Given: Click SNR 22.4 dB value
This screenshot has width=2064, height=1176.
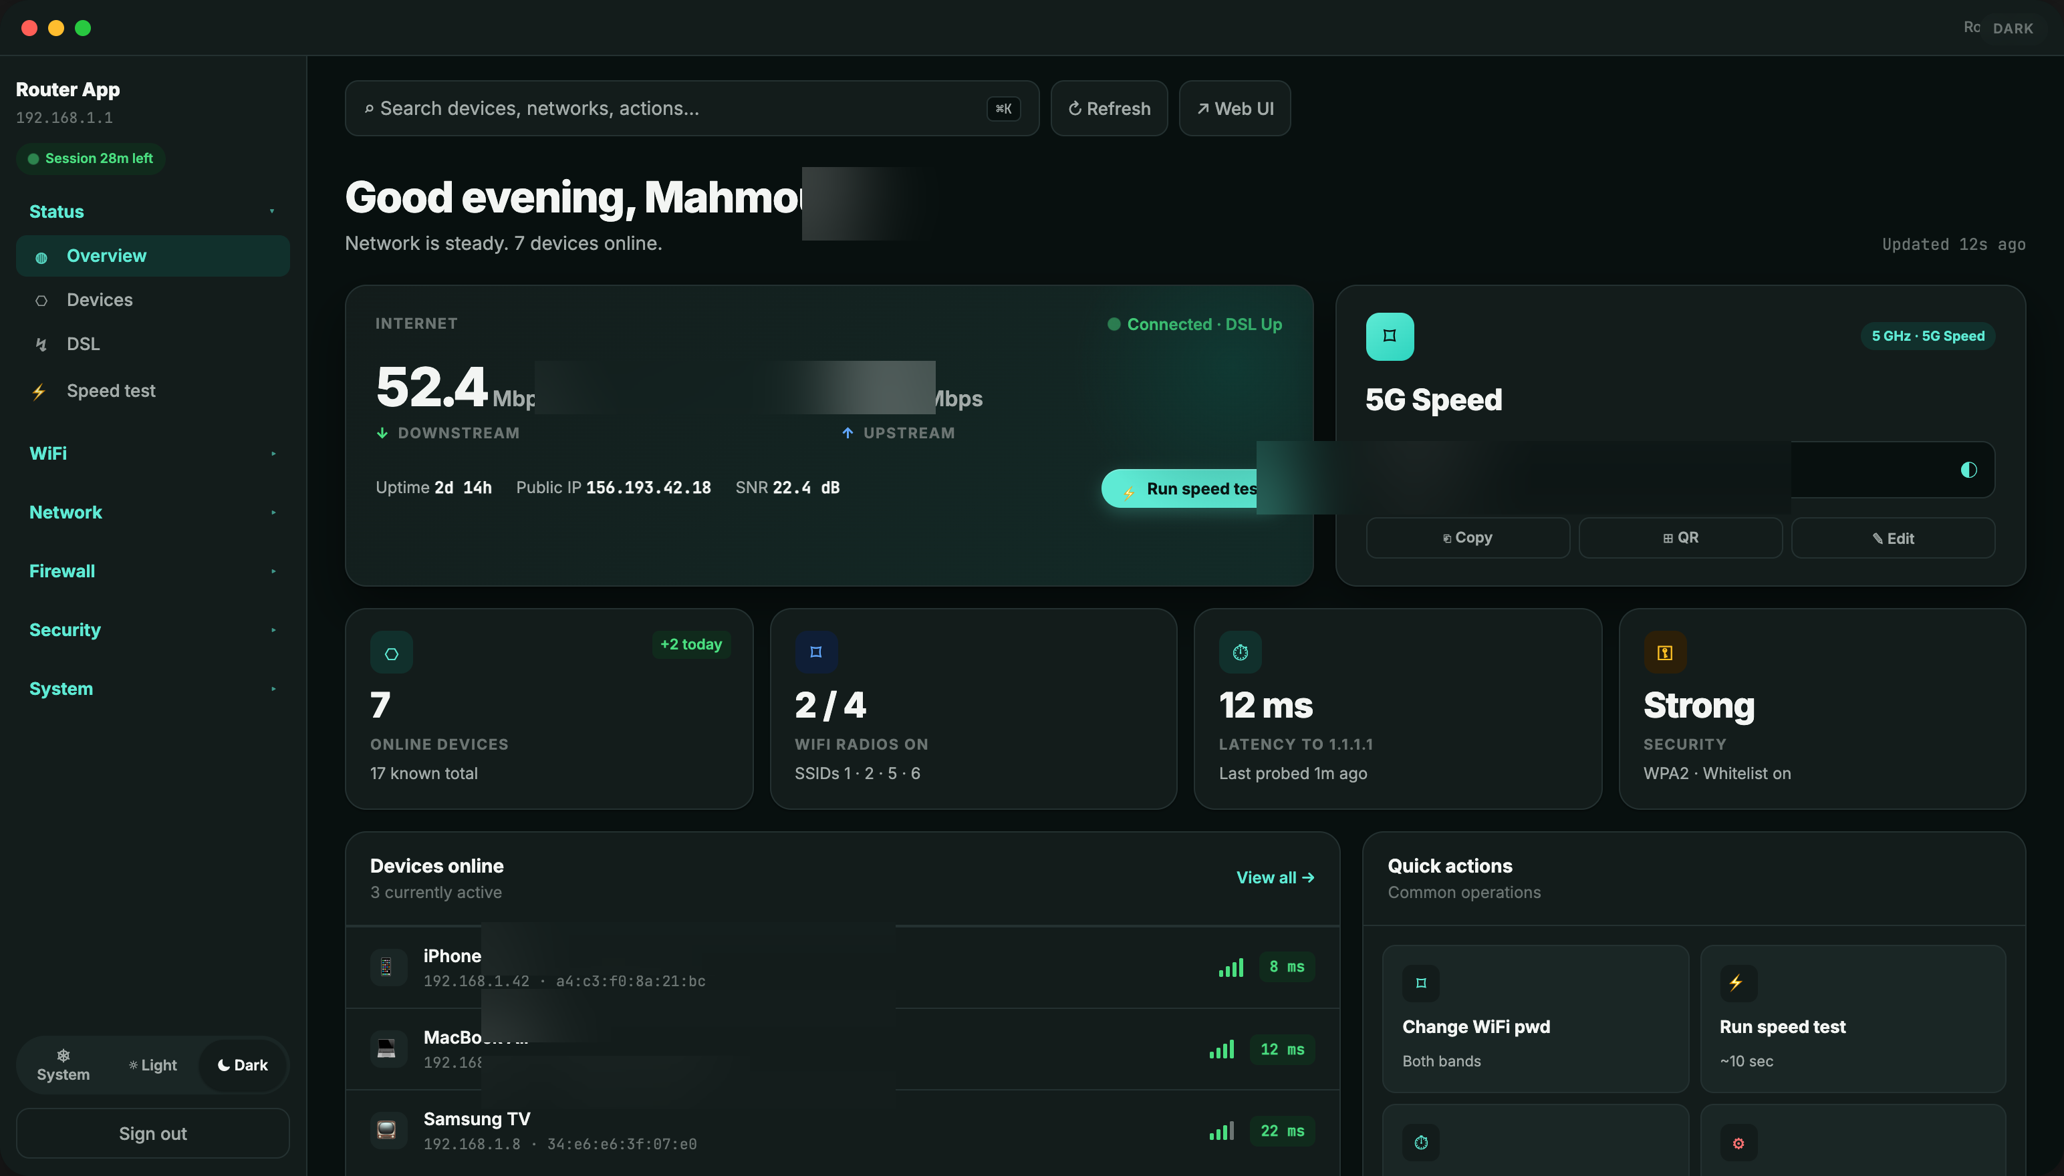Looking at the screenshot, I should (x=805, y=488).
